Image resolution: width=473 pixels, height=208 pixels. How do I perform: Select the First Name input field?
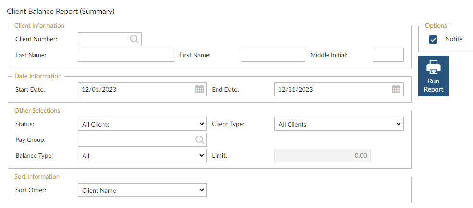(273, 55)
